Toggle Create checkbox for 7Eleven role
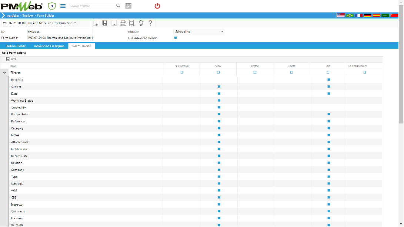 click(x=255, y=72)
